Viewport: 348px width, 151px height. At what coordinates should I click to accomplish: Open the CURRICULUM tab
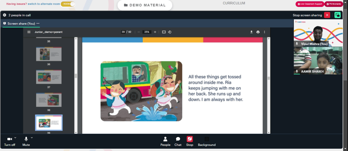234,3
